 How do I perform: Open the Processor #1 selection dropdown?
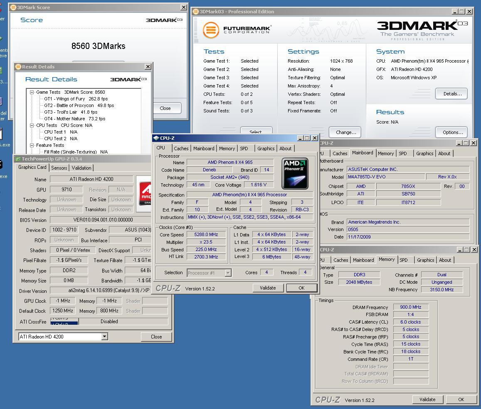(228, 273)
